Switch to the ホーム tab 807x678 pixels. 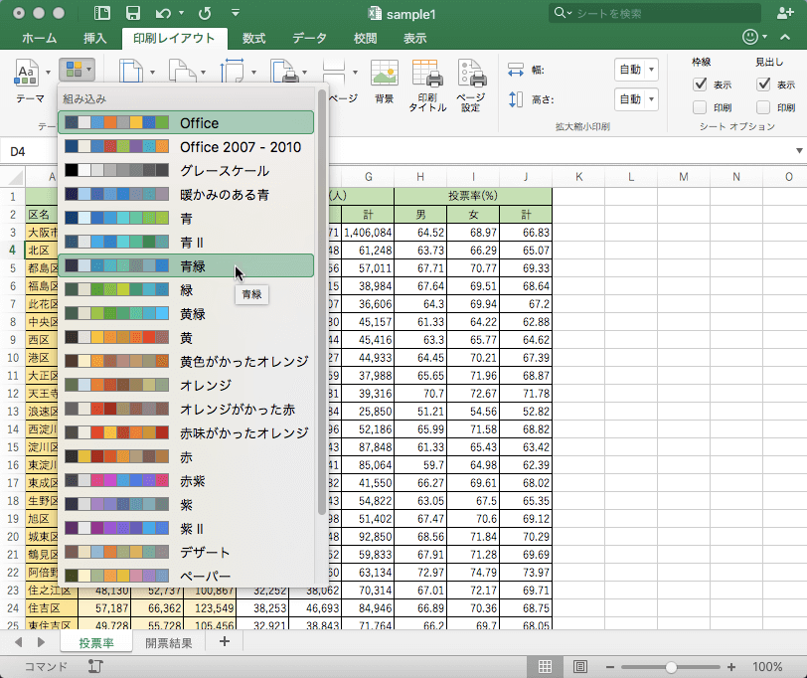40,38
